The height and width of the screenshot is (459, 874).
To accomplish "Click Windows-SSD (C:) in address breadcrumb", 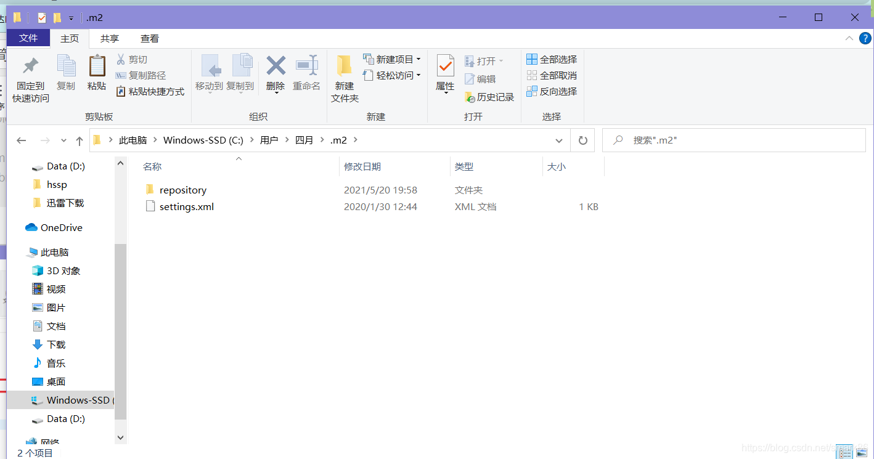I will pyautogui.click(x=203, y=140).
